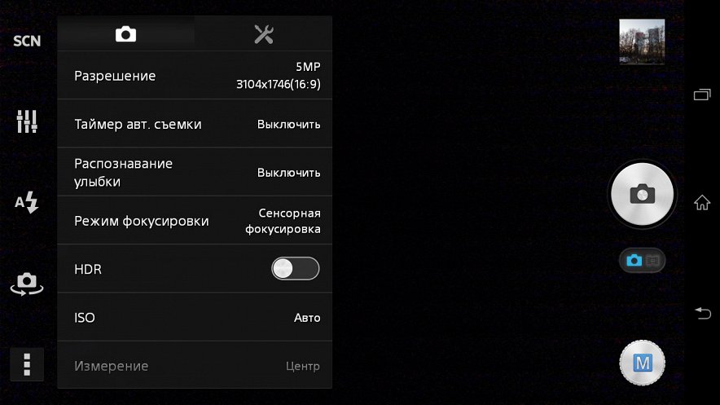Select the camera settings tab
Screen dimensions: 720x405
[125, 34]
